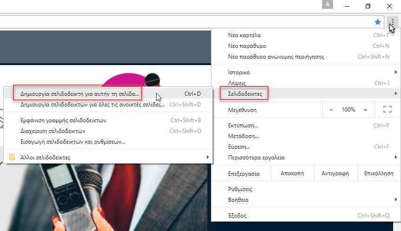The height and width of the screenshot is (231, 401).
Task: Click Δημιουργία σελιδοδείκτη για αυτήν τη σελίδα
Action: click(x=108, y=94)
